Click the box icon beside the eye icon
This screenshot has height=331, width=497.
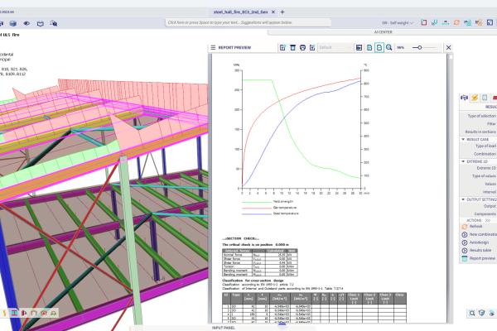(41, 23)
